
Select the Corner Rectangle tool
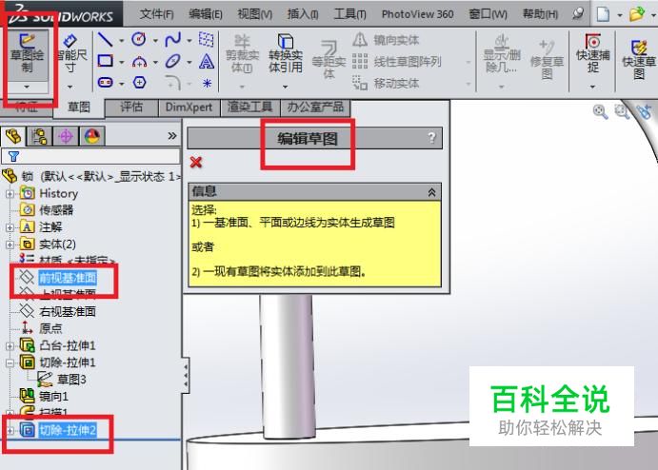pos(105,62)
